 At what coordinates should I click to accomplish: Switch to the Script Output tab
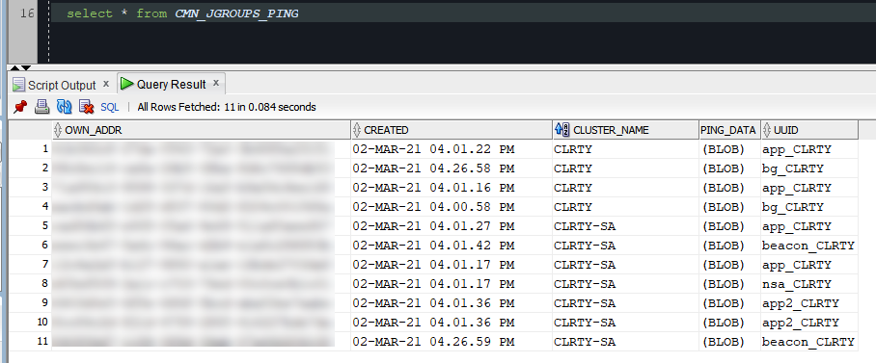coord(62,85)
